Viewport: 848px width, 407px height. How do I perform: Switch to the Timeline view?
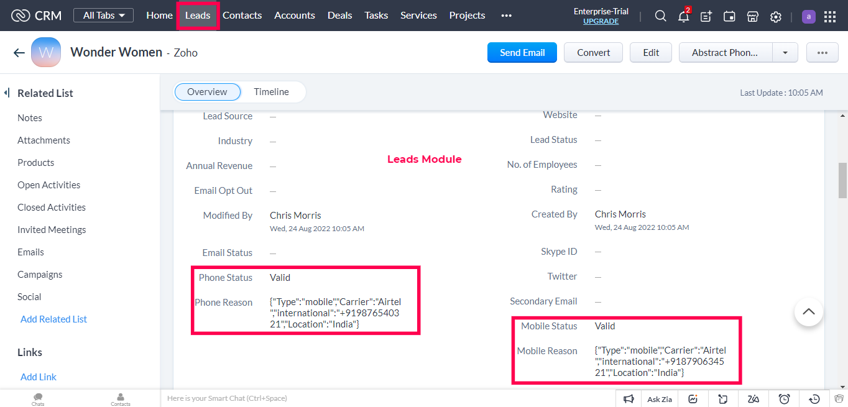point(271,92)
